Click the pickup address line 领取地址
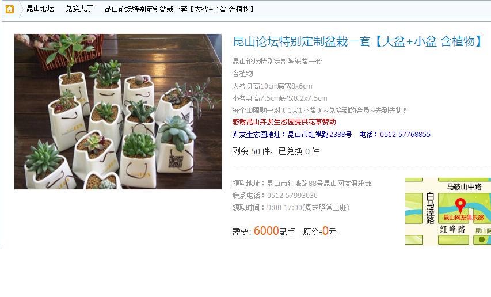The height and width of the screenshot is (297, 491). tap(302, 184)
